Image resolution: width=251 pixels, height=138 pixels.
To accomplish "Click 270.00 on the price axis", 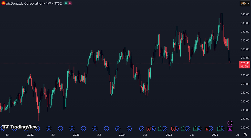I will tap(245, 75).
